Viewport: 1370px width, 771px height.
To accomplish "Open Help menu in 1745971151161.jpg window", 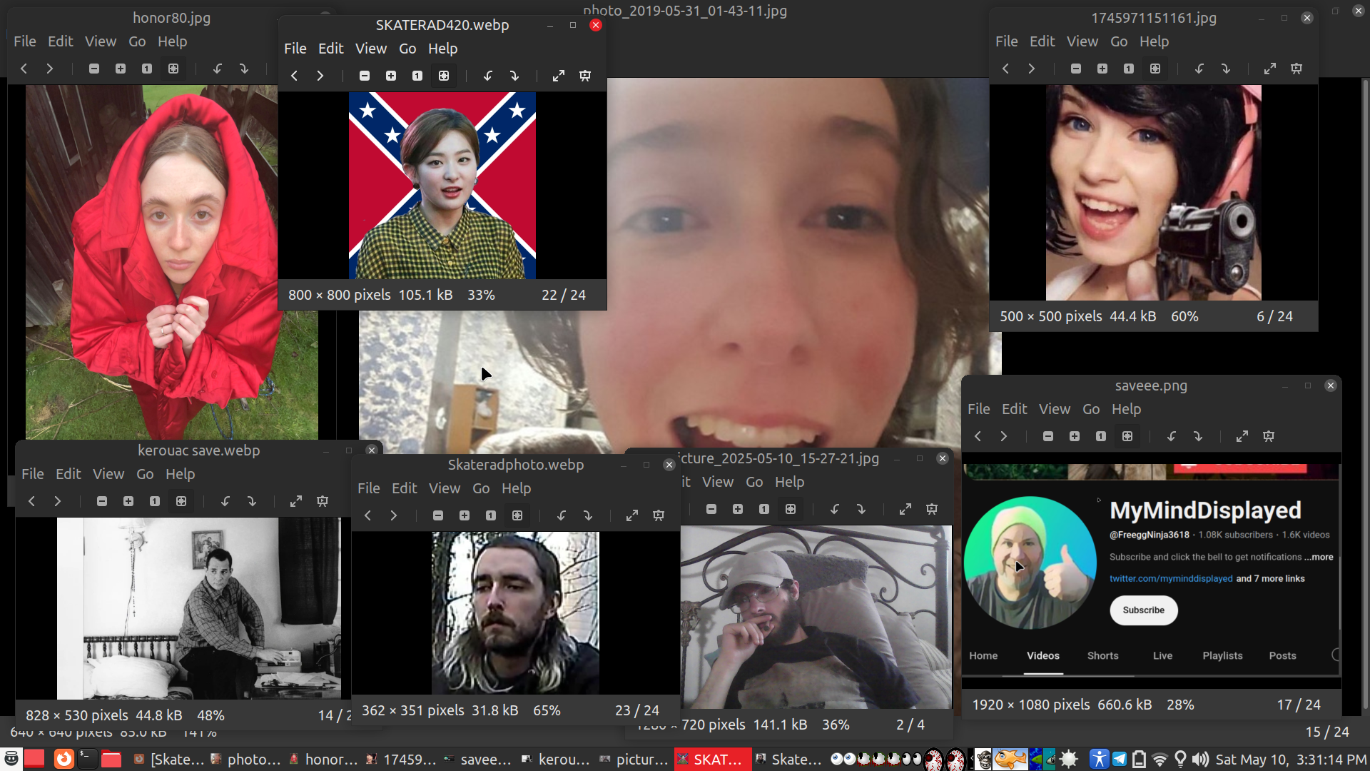I will [x=1154, y=41].
